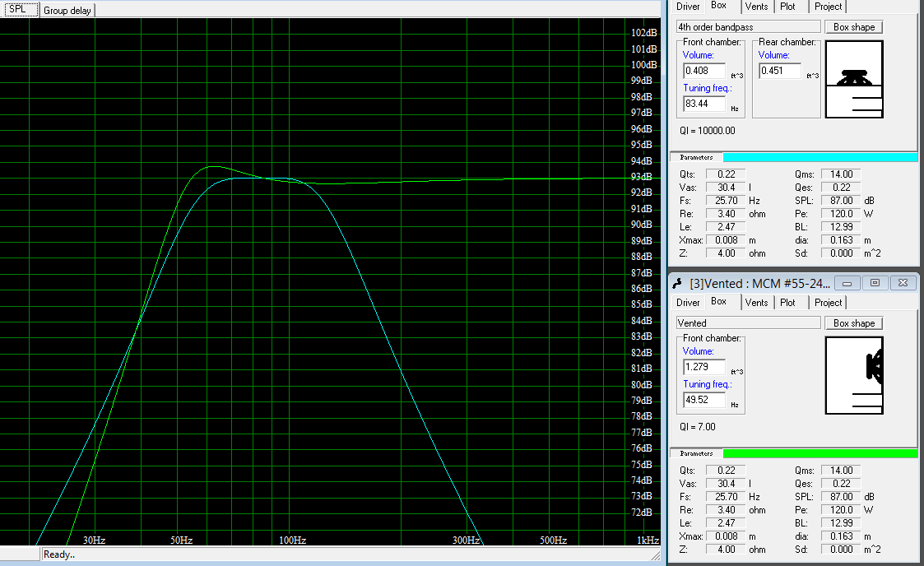The height and width of the screenshot is (566, 924).
Task: Click SPL value 87.00 in bandpass parameters
Action: [841, 201]
